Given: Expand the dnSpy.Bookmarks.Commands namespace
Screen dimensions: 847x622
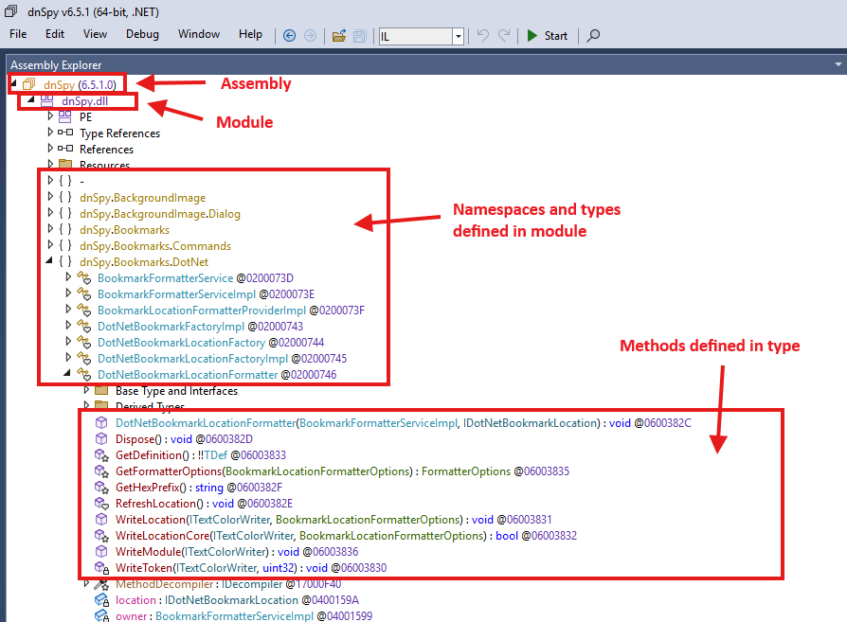Looking at the screenshot, I should pyautogui.click(x=50, y=246).
